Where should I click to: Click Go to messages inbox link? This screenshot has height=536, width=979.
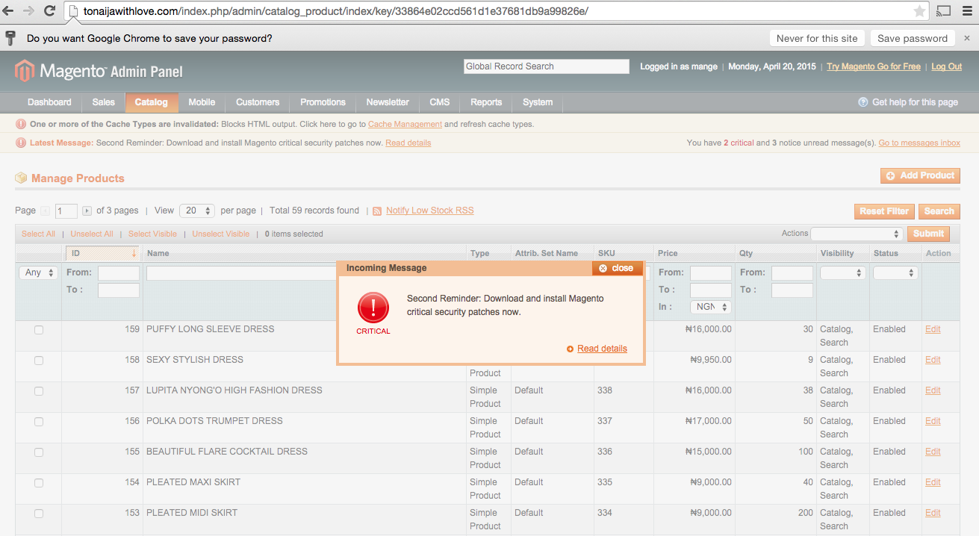tap(919, 143)
